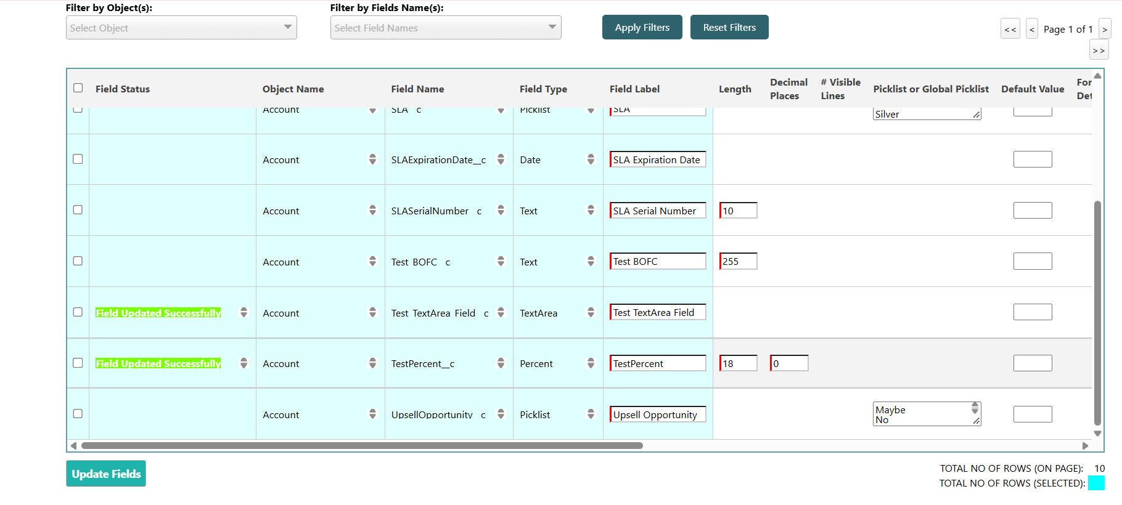Go to the first page (<<)

coord(1010,29)
